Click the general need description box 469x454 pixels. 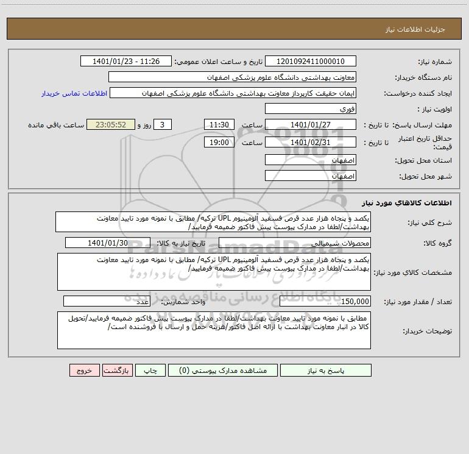[213, 222]
